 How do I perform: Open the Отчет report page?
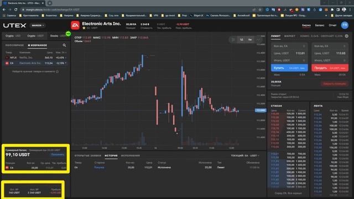tap(332, 25)
